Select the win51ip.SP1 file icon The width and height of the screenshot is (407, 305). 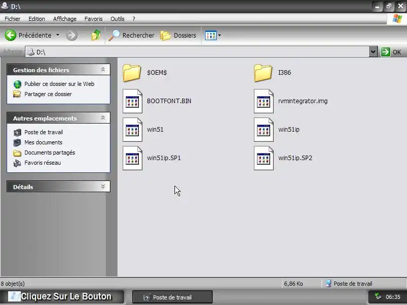pos(133,158)
